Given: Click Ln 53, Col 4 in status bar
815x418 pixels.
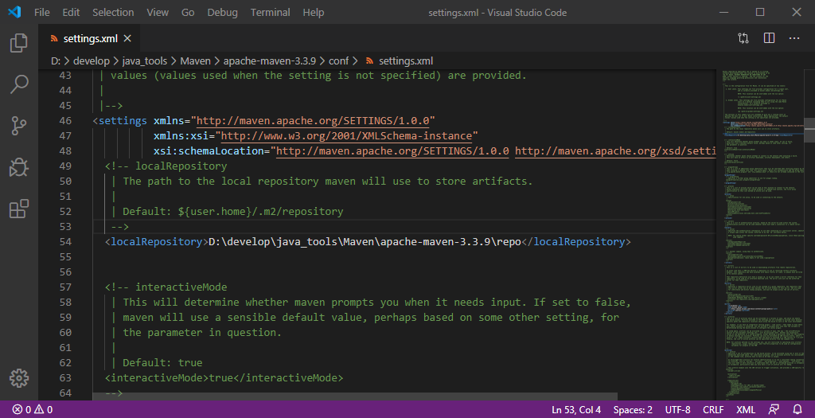Looking at the screenshot, I should click(x=576, y=410).
